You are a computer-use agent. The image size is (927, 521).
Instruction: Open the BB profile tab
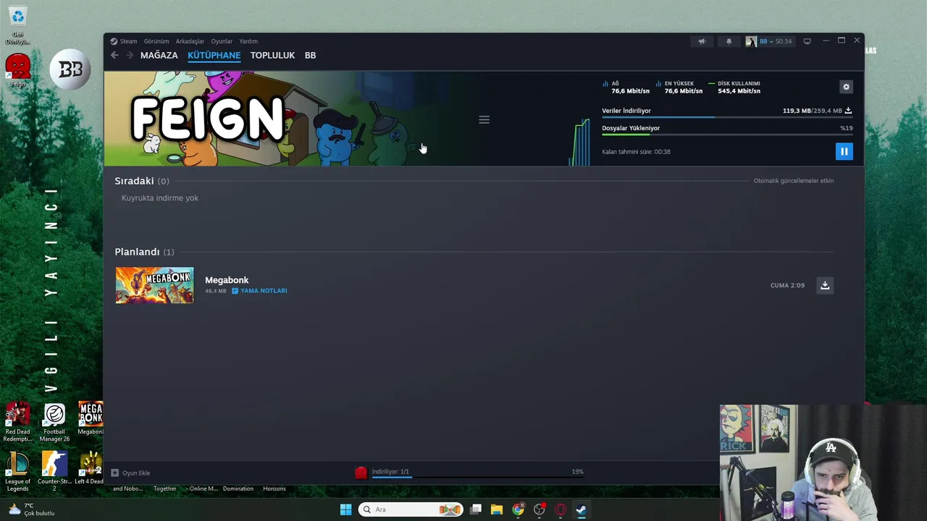click(310, 55)
